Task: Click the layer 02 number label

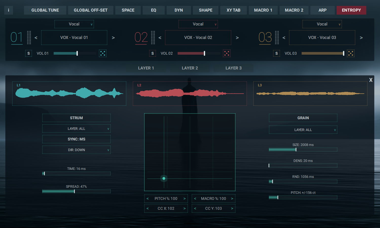Action: (141, 37)
